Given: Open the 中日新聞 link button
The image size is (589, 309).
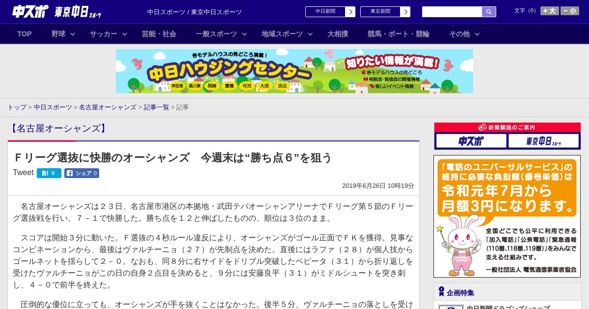Looking at the screenshot, I should click(330, 12).
